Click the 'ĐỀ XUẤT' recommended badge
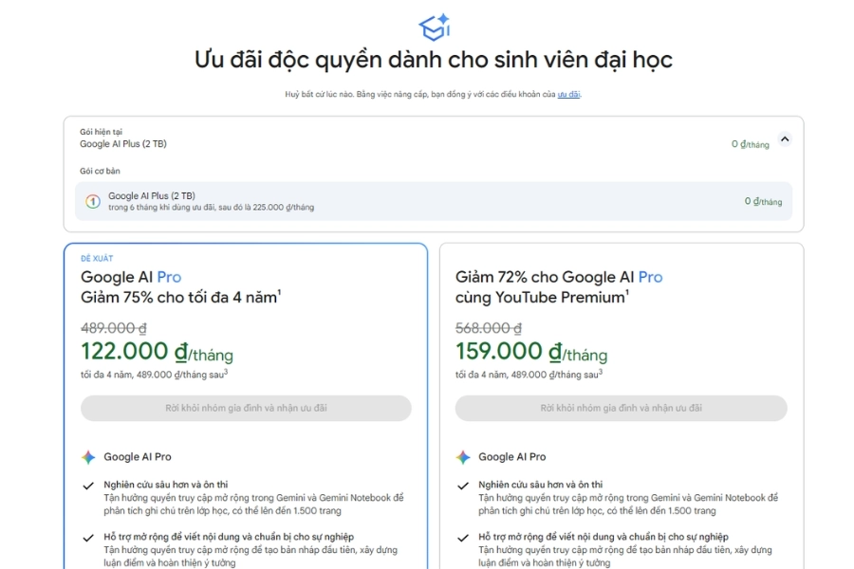The image size is (854, 569). click(97, 259)
